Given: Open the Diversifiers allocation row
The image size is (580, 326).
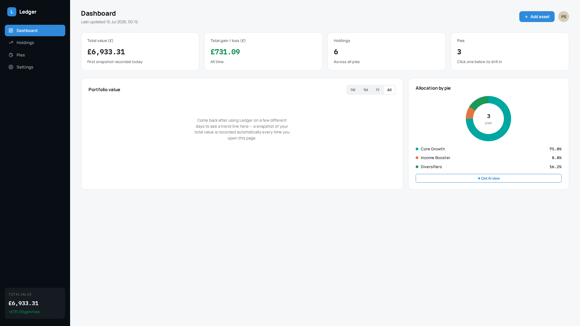Looking at the screenshot, I should (x=488, y=167).
